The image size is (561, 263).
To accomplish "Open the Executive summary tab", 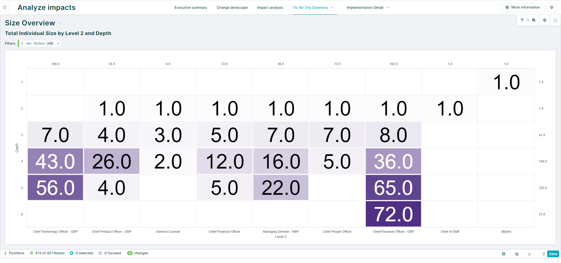I will 191,8.
